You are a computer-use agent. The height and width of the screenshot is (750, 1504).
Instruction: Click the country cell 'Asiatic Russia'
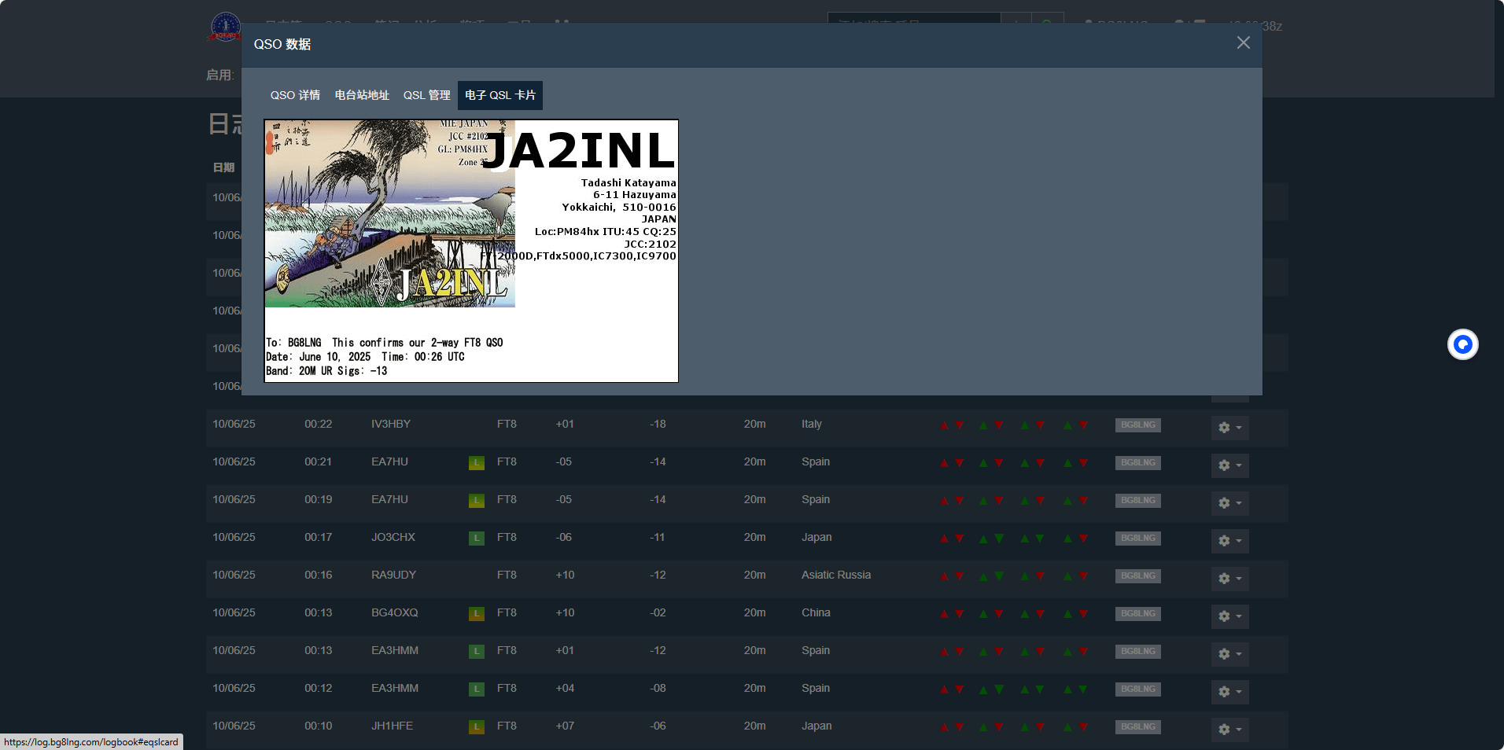coord(836,575)
